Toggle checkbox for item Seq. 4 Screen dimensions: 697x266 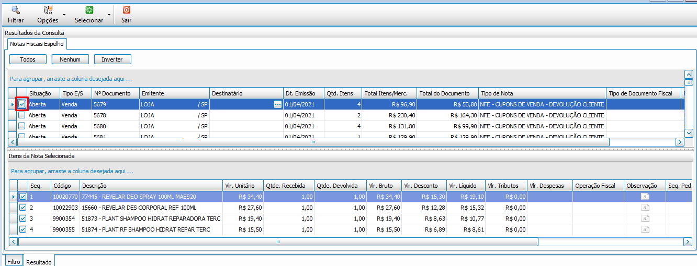pos(23,229)
